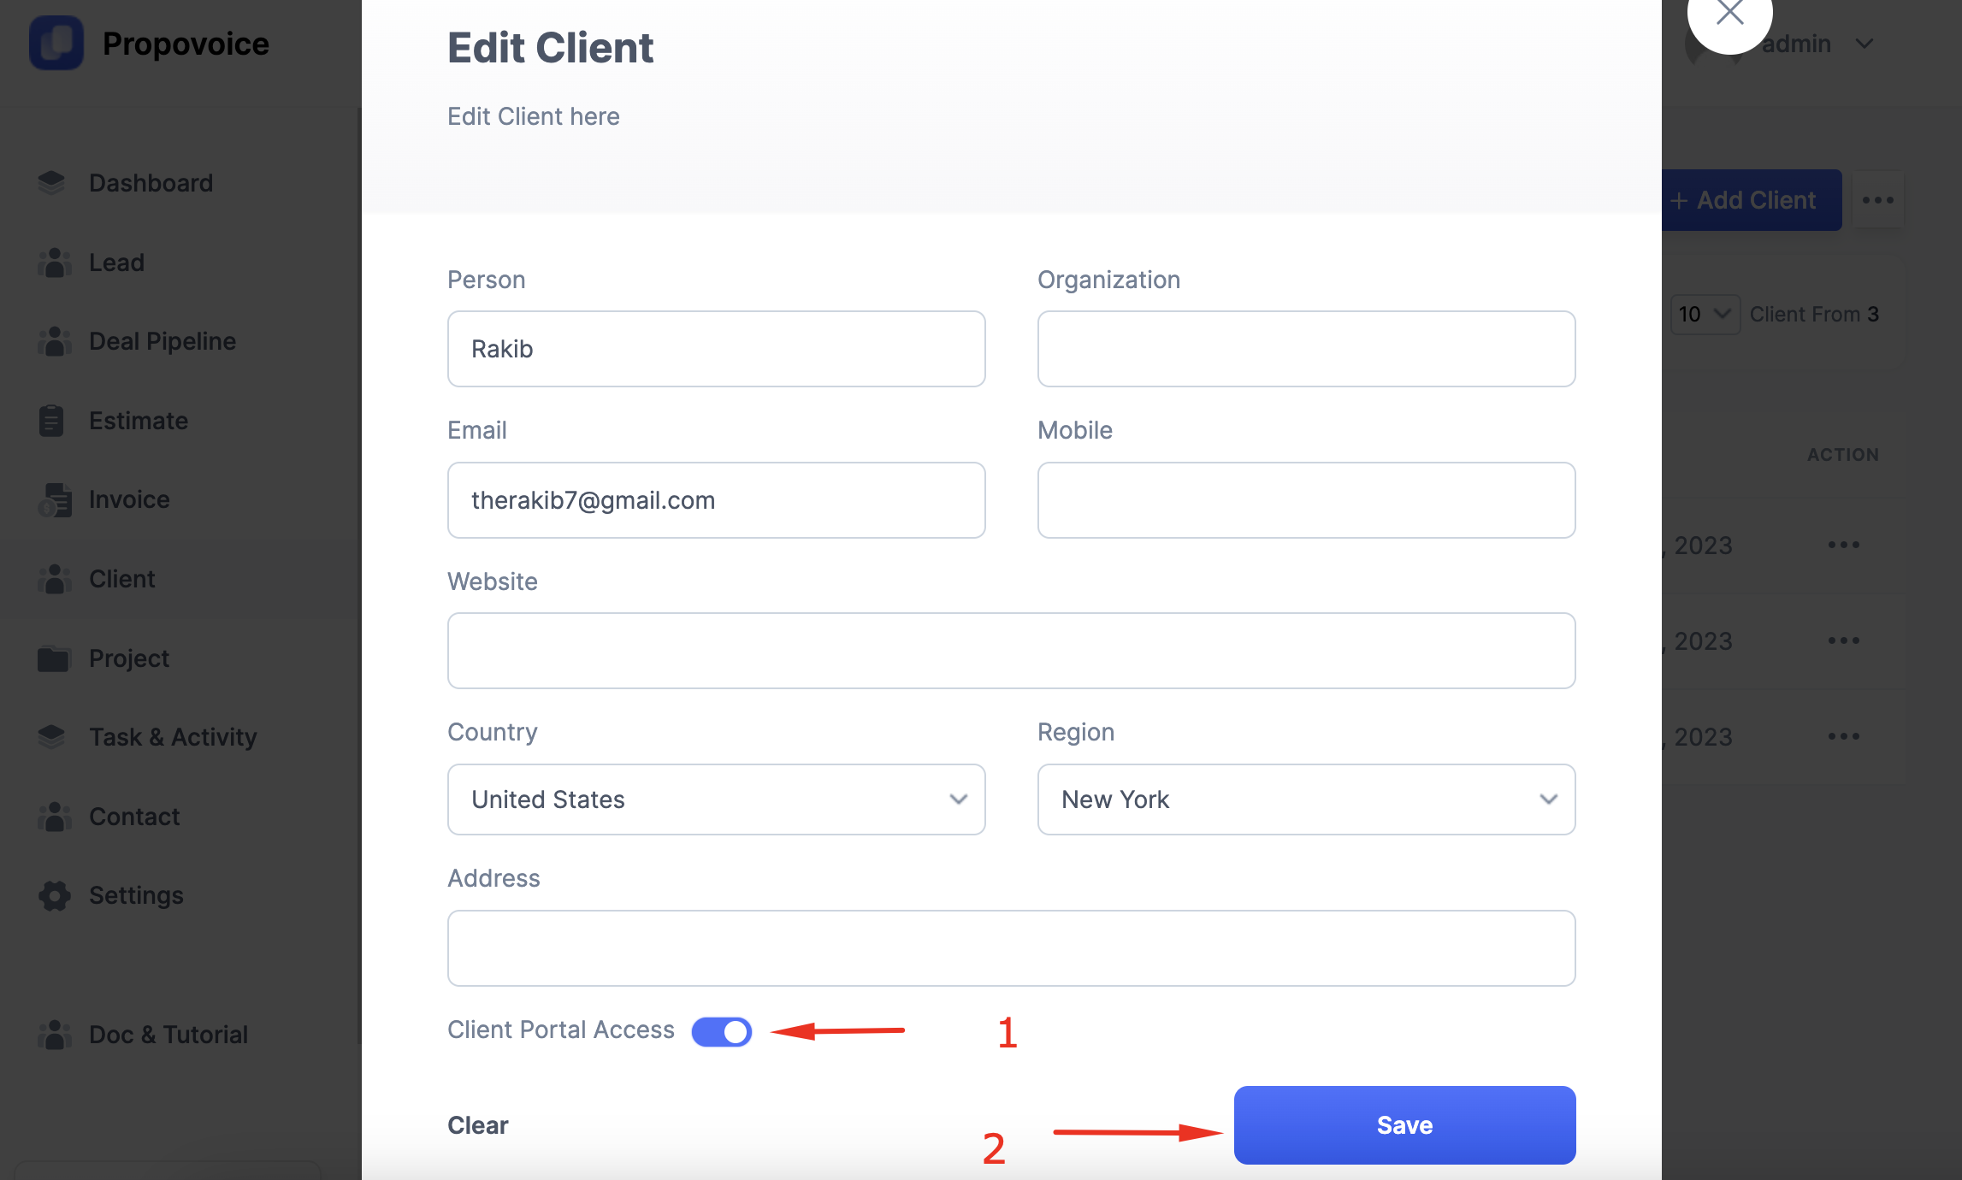
Task: Open the Country dropdown showing United States
Action: click(717, 799)
